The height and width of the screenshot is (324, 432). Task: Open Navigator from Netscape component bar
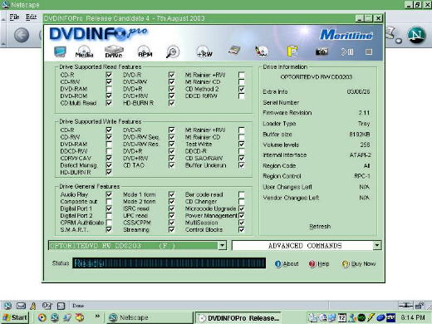(x=7, y=306)
